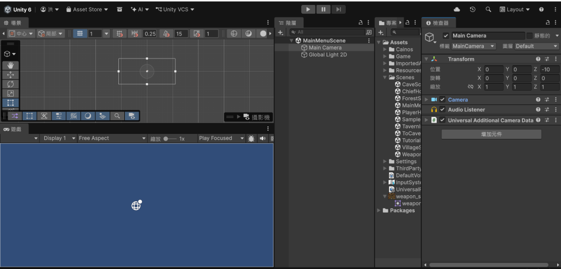Toggle the scale constrain proportions link icon
The height and width of the screenshot is (269, 561).
[x=471, y=87]
